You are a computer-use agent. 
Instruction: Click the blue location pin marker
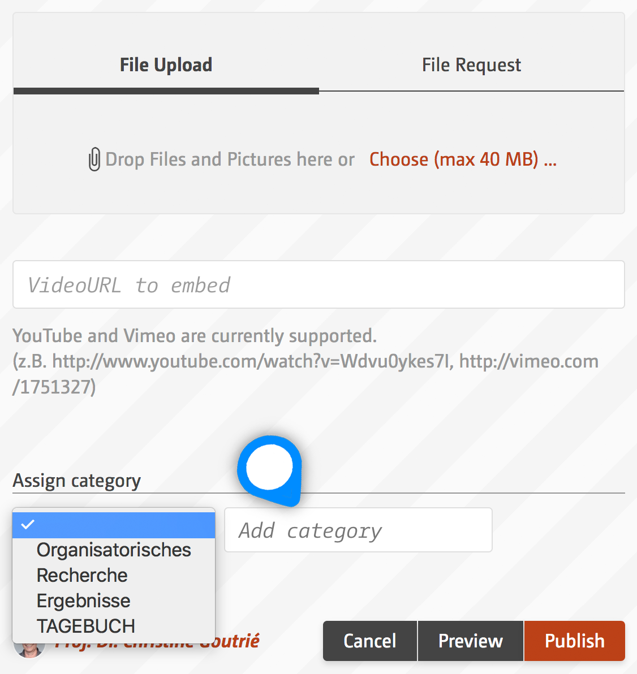click(x=270, y=470)
